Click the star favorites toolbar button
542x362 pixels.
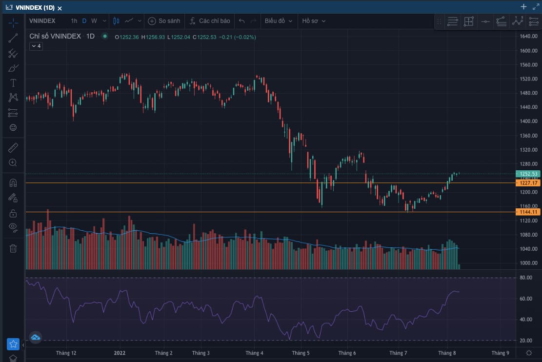13,344
